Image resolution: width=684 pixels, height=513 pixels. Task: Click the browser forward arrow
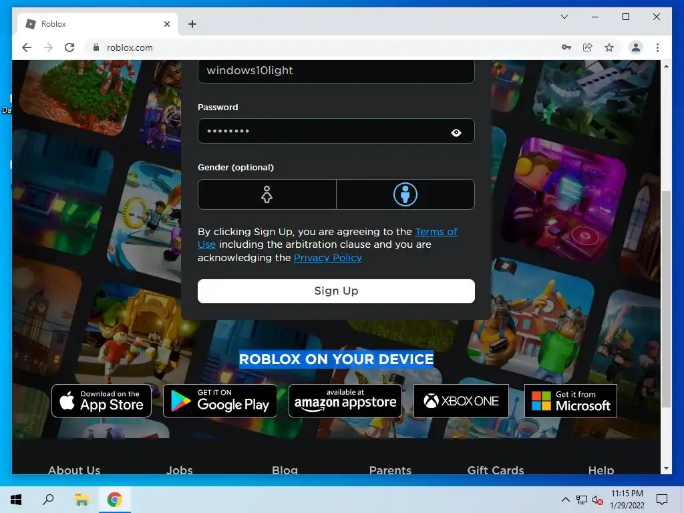click(x=48, y=47)
